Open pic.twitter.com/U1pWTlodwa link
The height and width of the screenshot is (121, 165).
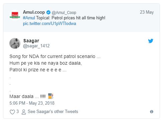(x=49, y=24)
